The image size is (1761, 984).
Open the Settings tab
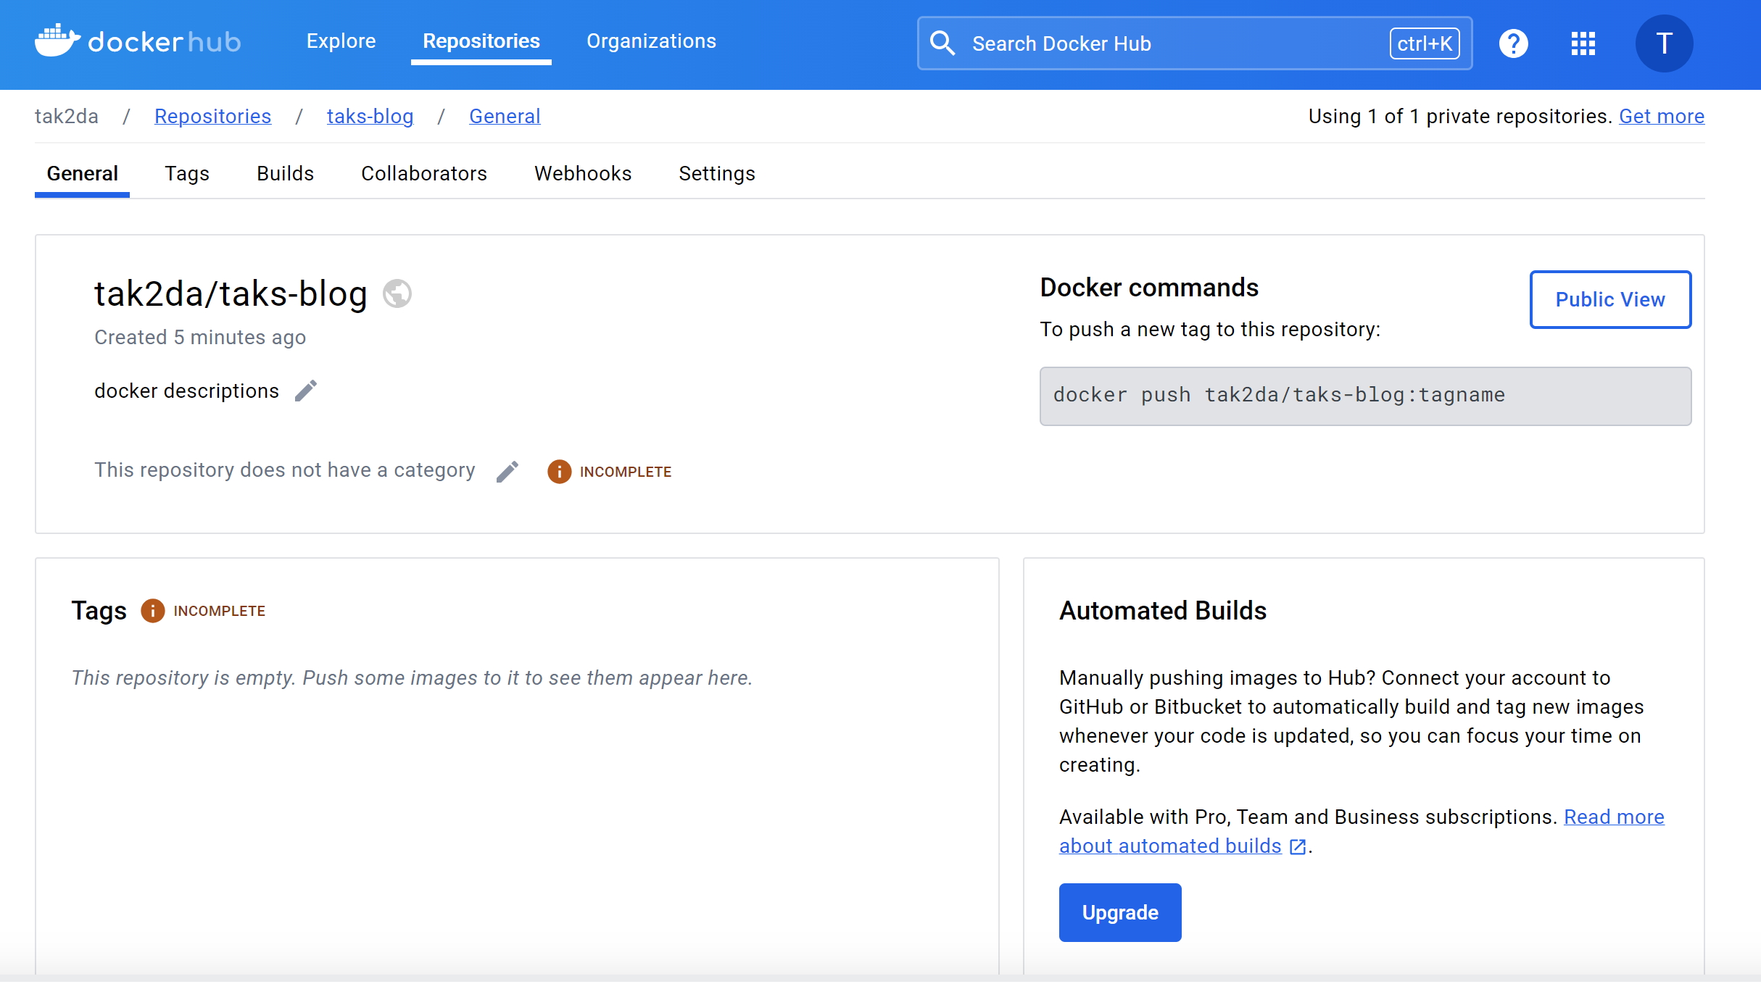(716, 174)
